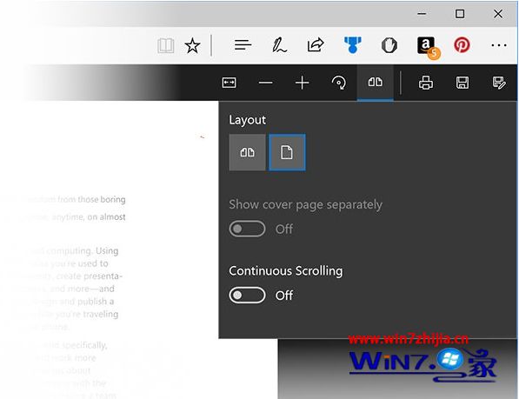Zoom in using the plus button

[x=302, y=83]
